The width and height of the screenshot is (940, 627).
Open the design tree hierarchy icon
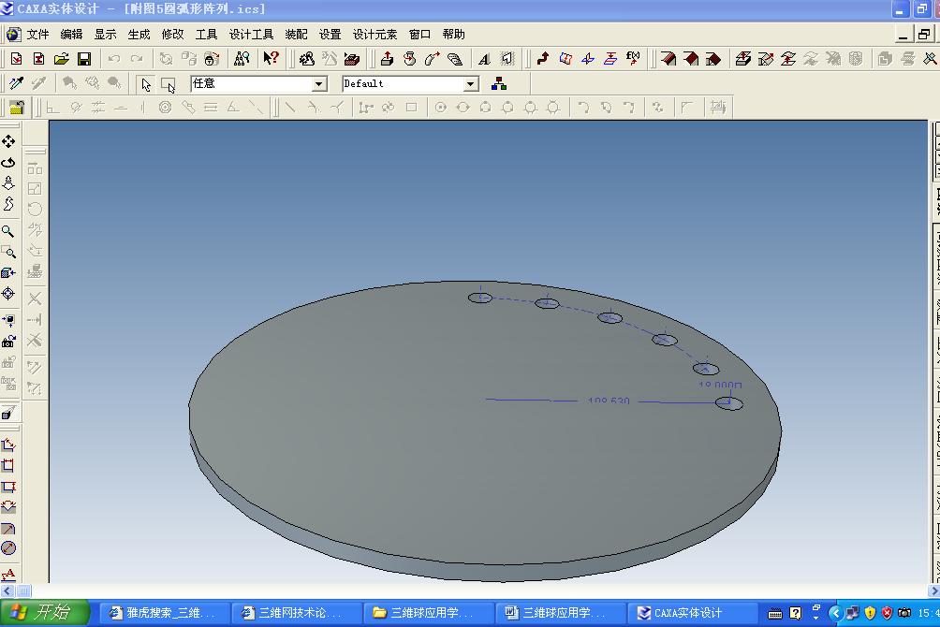pos(499,84)
